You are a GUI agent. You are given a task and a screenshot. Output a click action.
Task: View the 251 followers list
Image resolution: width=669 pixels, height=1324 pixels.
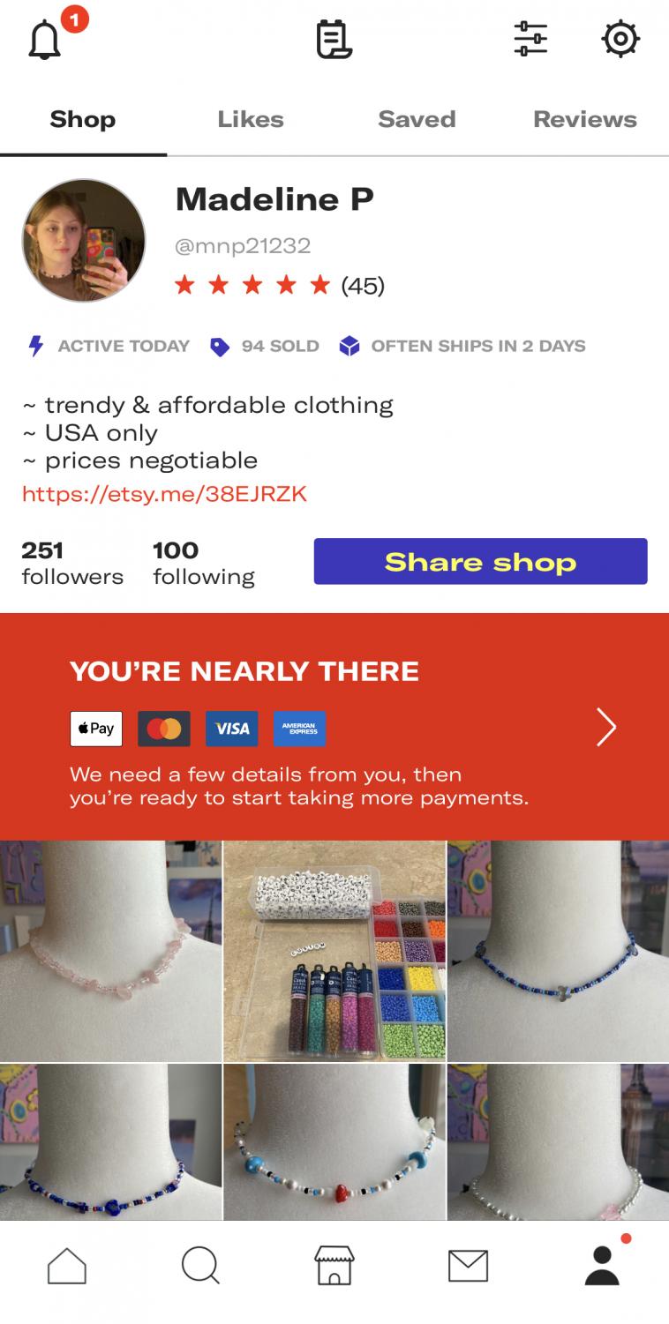pos(72,563)
